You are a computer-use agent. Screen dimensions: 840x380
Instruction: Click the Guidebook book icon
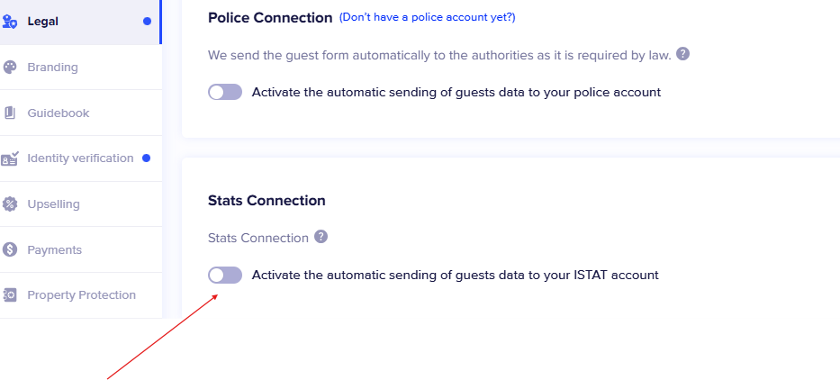click(10, 113)
